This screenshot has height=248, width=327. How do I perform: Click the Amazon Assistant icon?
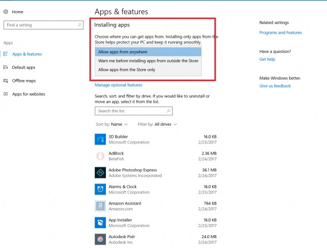pyautogui.click(x=100, y=206)
